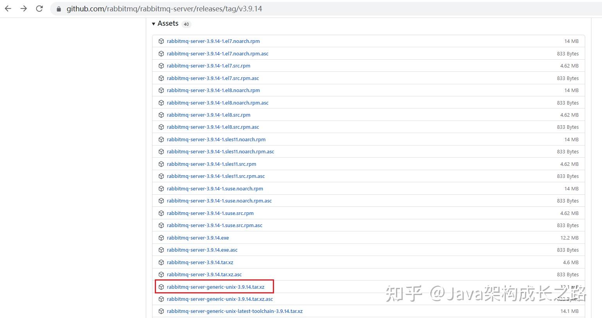Click the package icon beside sles11.src.rpm asset

(161, 164)
